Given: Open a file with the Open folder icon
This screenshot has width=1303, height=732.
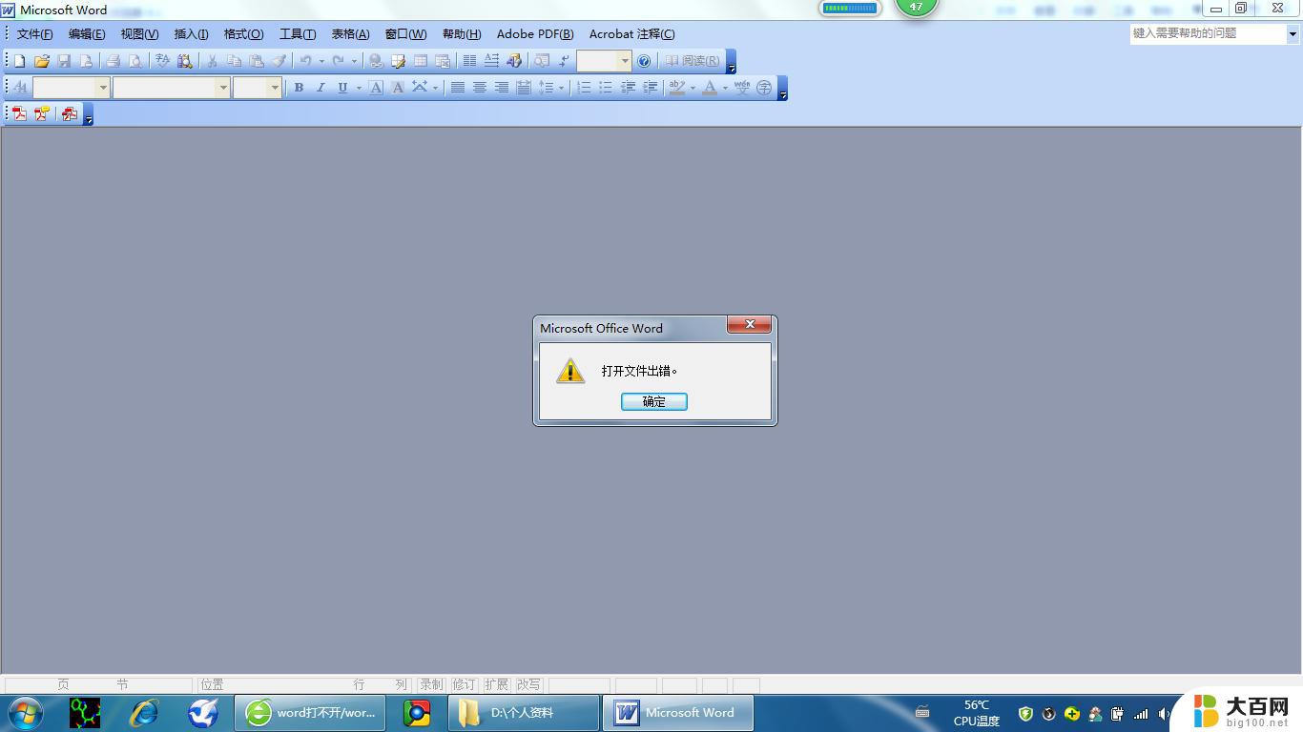Looking at the screenshot, I should pos(42,61).
